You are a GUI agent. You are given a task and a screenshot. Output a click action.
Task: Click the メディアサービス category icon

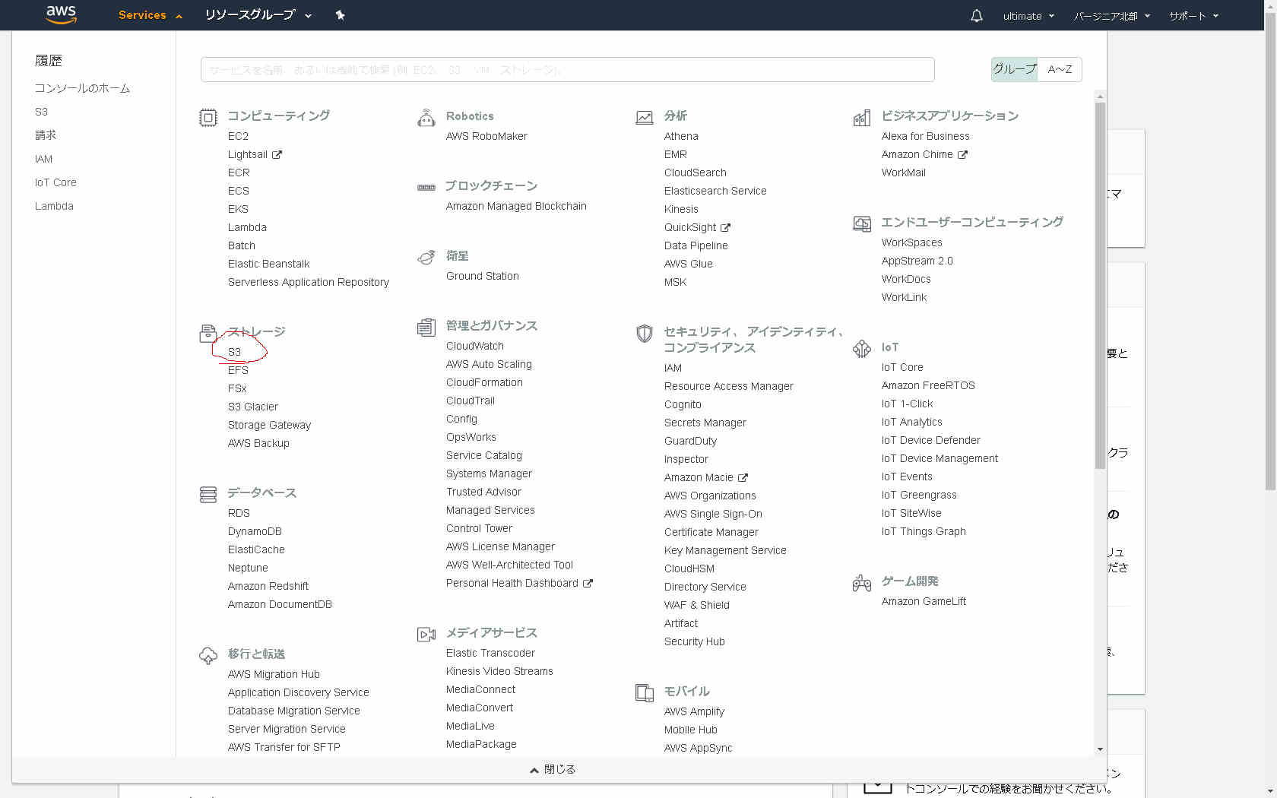pos(426,634)
